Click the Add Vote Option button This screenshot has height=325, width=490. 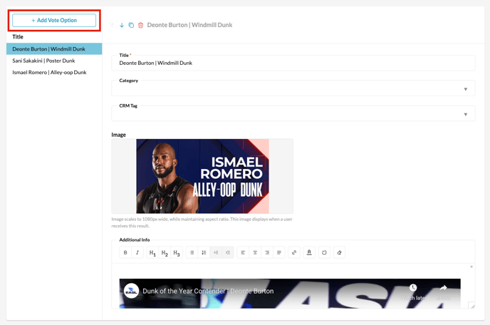pyautogui.click(x=54, y=21)
